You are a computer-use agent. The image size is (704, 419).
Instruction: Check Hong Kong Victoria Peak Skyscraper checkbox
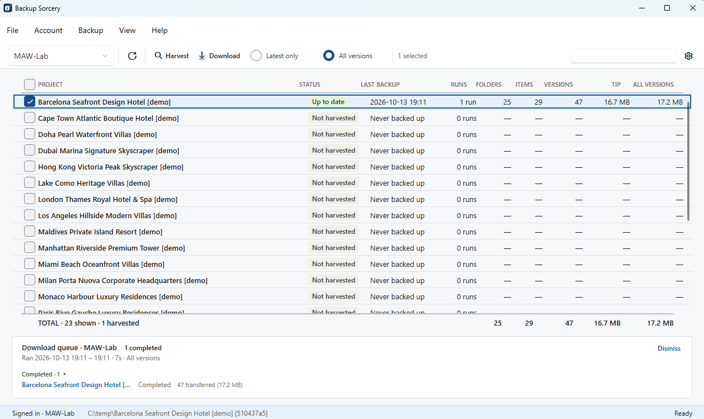(30, 167)
